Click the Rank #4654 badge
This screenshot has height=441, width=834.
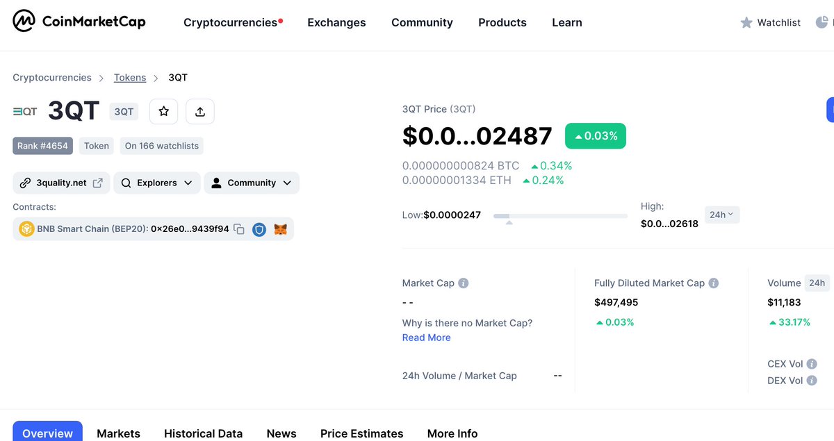pos(43,146)
